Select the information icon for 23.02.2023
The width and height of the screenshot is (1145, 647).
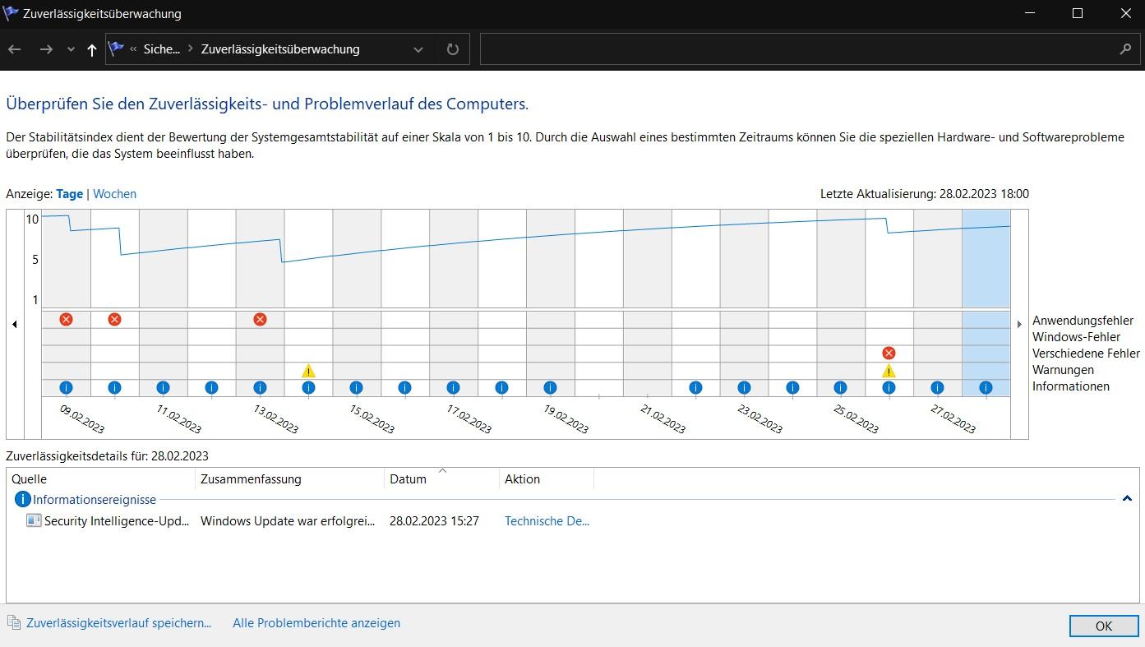744,387
